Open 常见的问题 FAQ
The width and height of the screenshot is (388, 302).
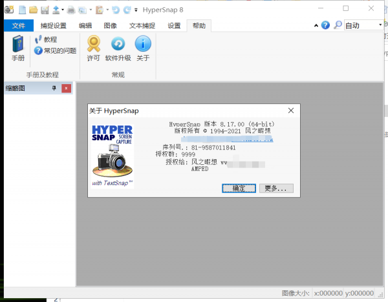55,50
